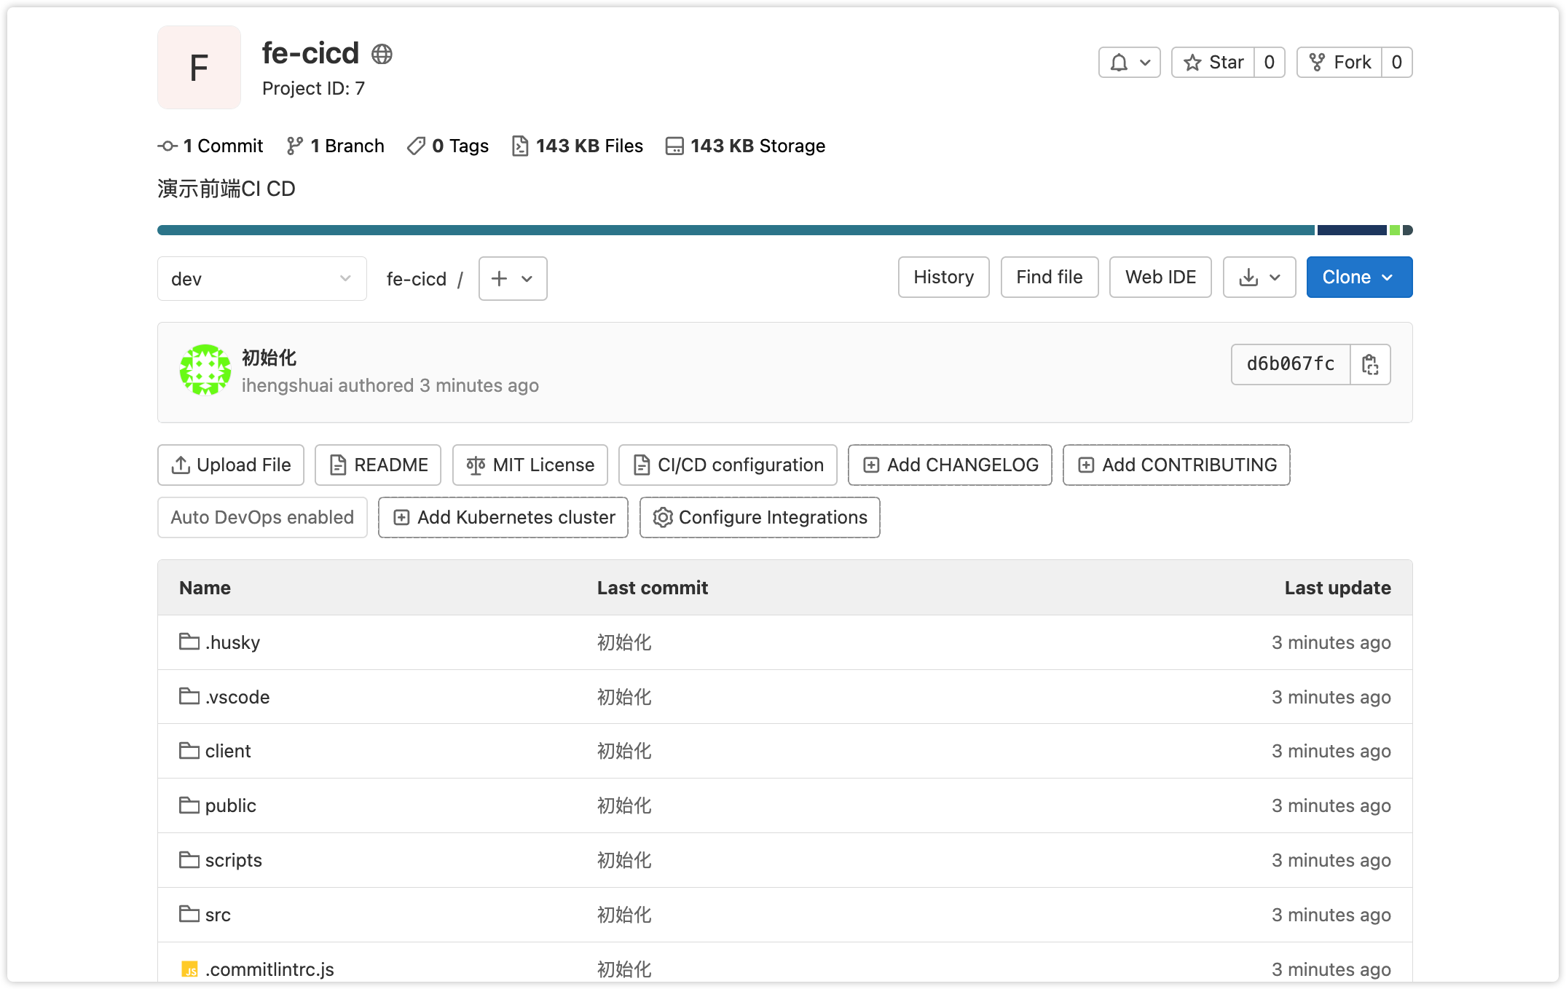Copy the commit SHA to clipboard
1566x989 pixels.
(1370, 364)
